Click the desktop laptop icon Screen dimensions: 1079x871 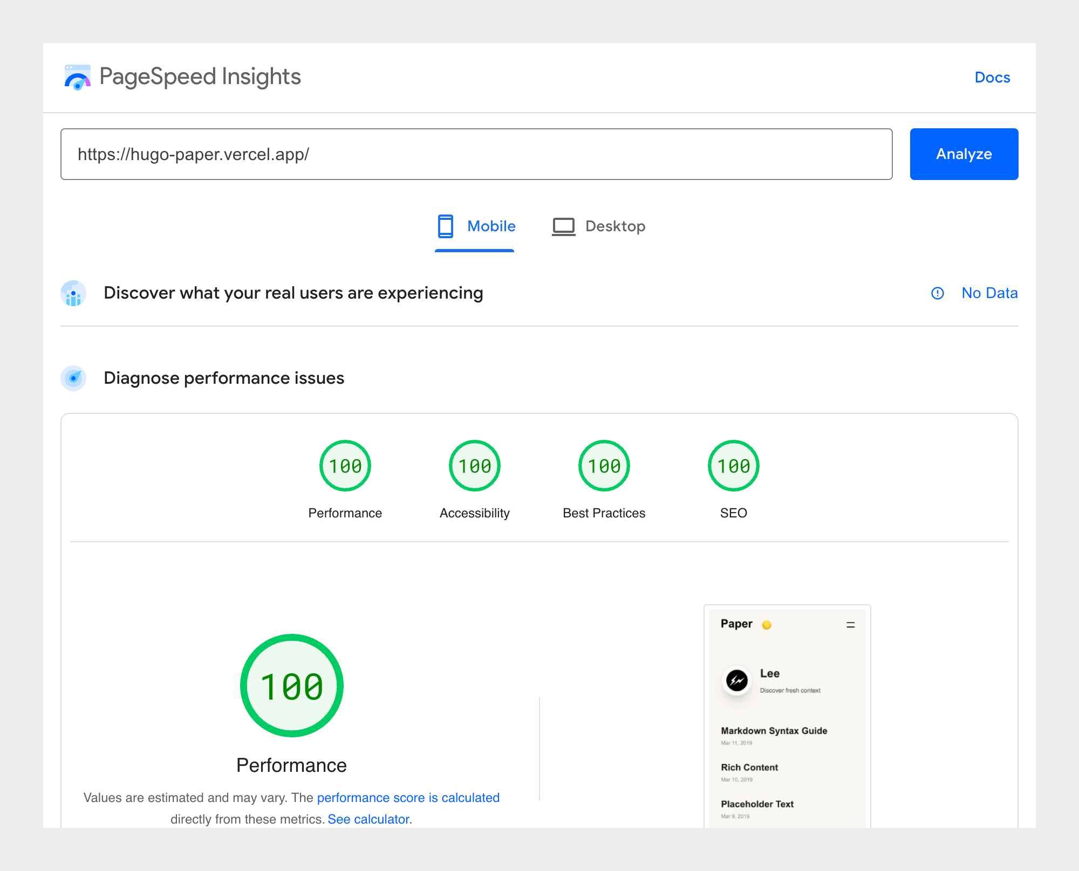point(563,226)
